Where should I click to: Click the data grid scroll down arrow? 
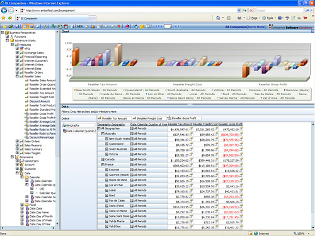tap(313, 228)
